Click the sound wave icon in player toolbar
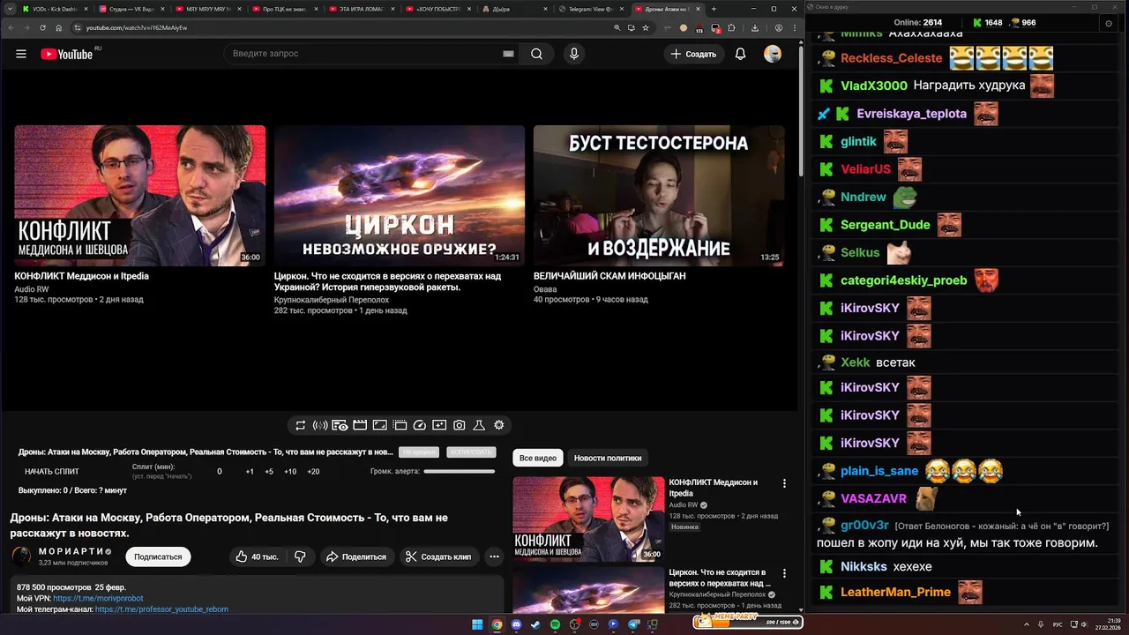The width and height of the screenshot is (1129, 635). coord(320,425)
